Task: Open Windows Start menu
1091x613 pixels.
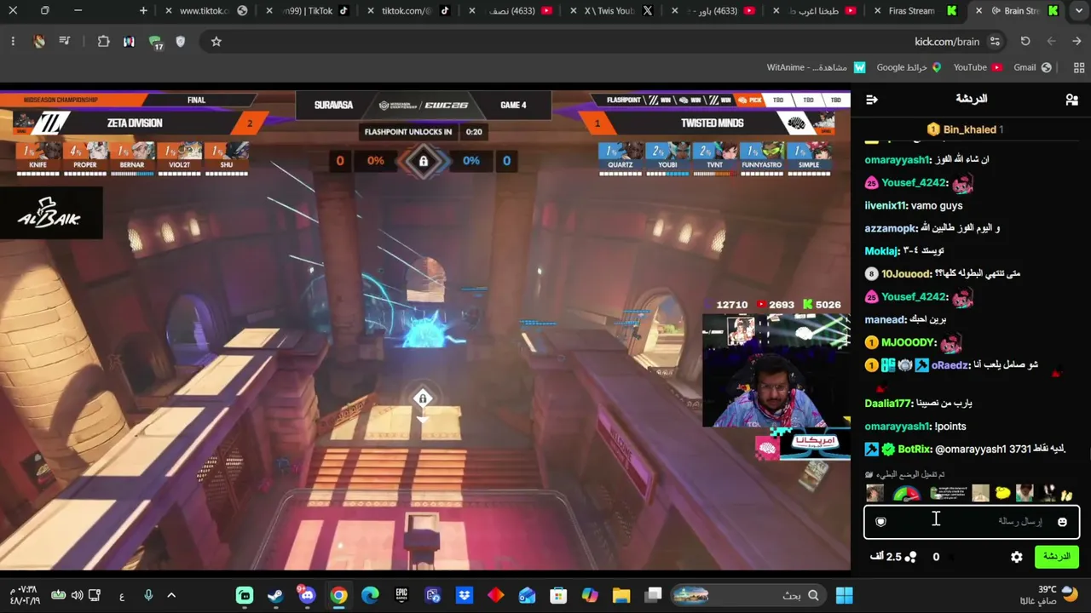Action: [844, 595]
